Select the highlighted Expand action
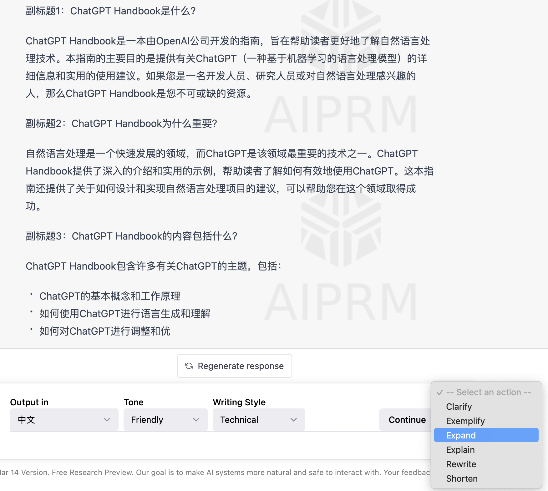 click(486, 435)
